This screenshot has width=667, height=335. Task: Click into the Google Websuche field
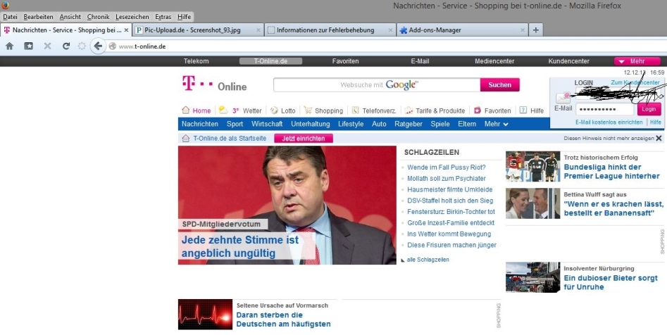(377, 85)
